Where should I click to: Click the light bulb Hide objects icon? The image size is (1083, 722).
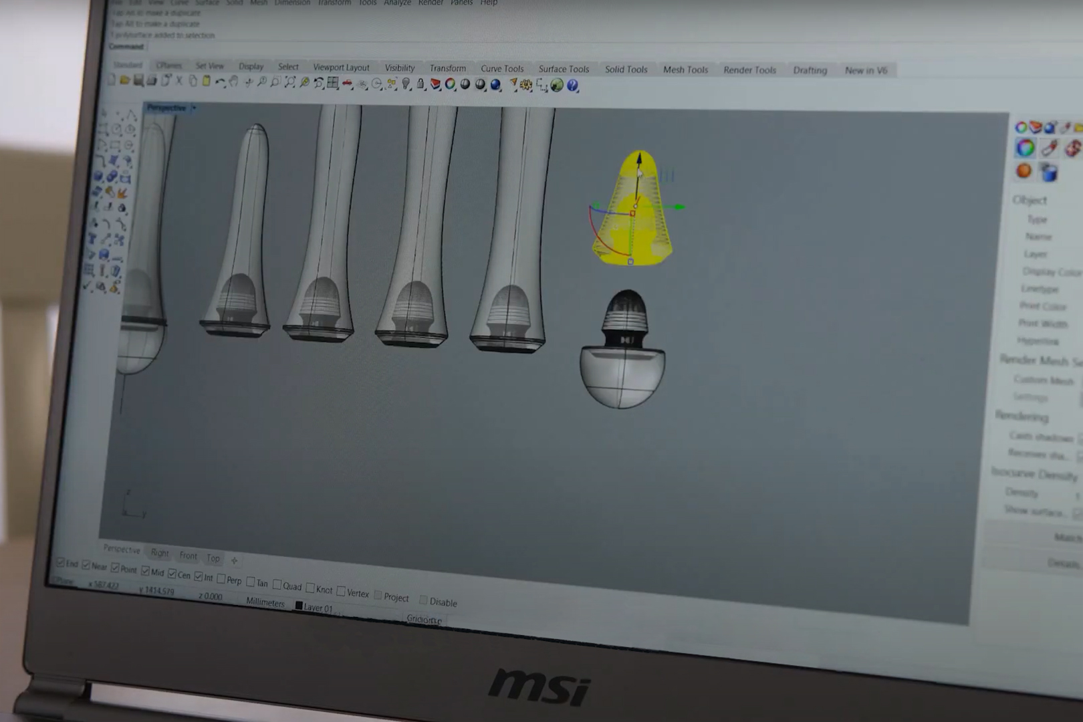click(406, 84)
